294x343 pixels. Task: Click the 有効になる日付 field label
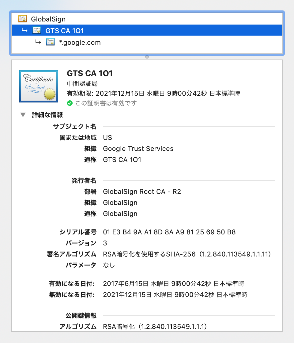[x=72, y=284]
